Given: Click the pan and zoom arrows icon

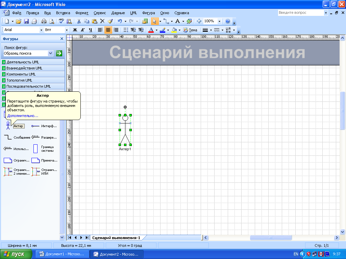Looking at the screenshot, I should [199, 21].
